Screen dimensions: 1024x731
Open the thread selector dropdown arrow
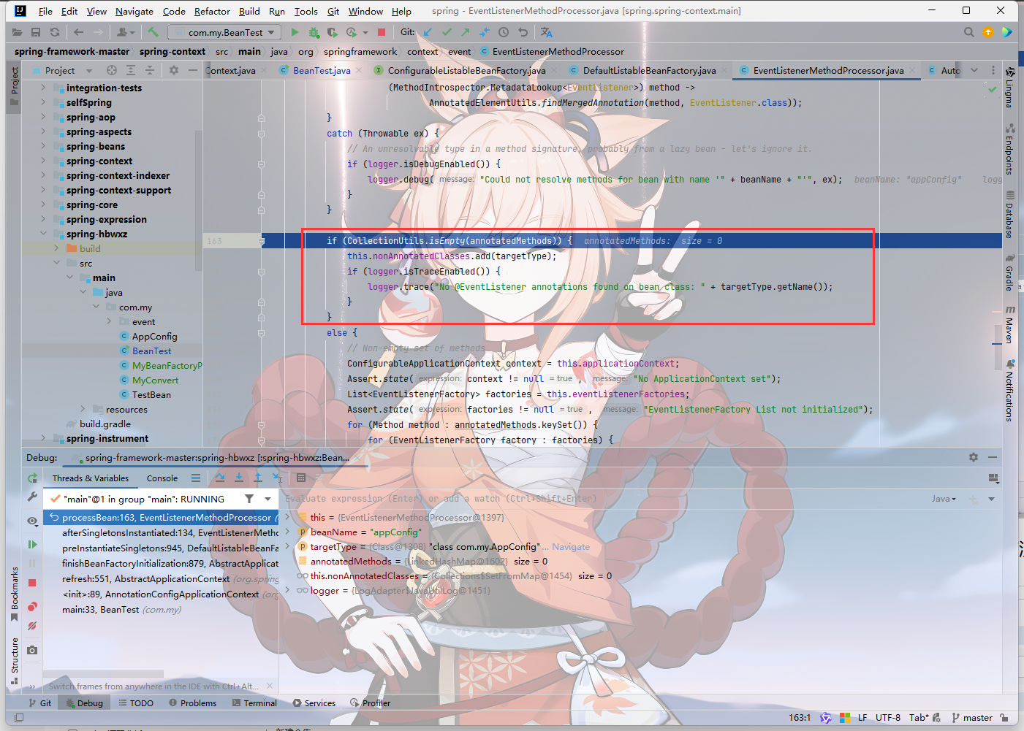268,499
